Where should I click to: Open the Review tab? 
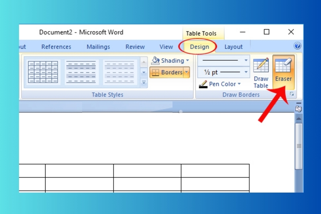135,47
